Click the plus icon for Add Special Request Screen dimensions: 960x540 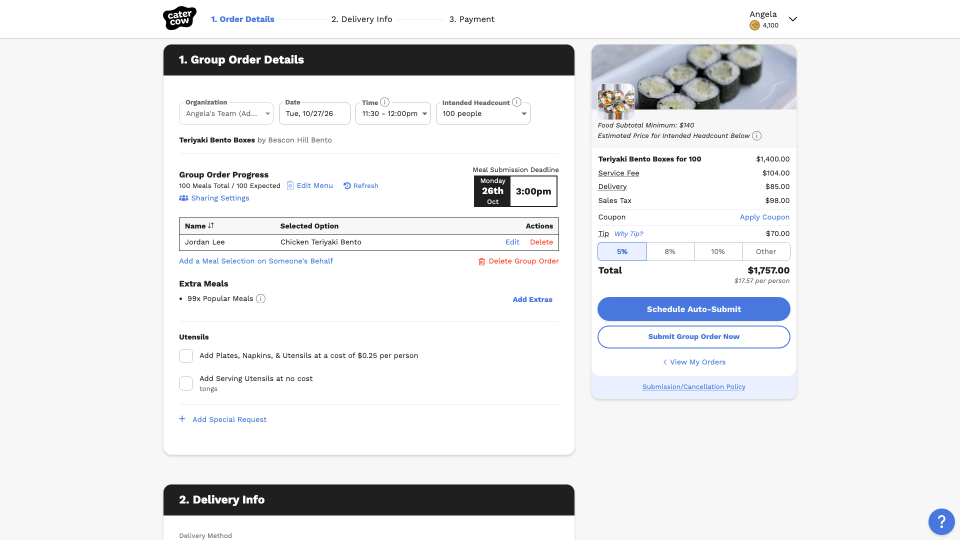click(x=182, y=419)
